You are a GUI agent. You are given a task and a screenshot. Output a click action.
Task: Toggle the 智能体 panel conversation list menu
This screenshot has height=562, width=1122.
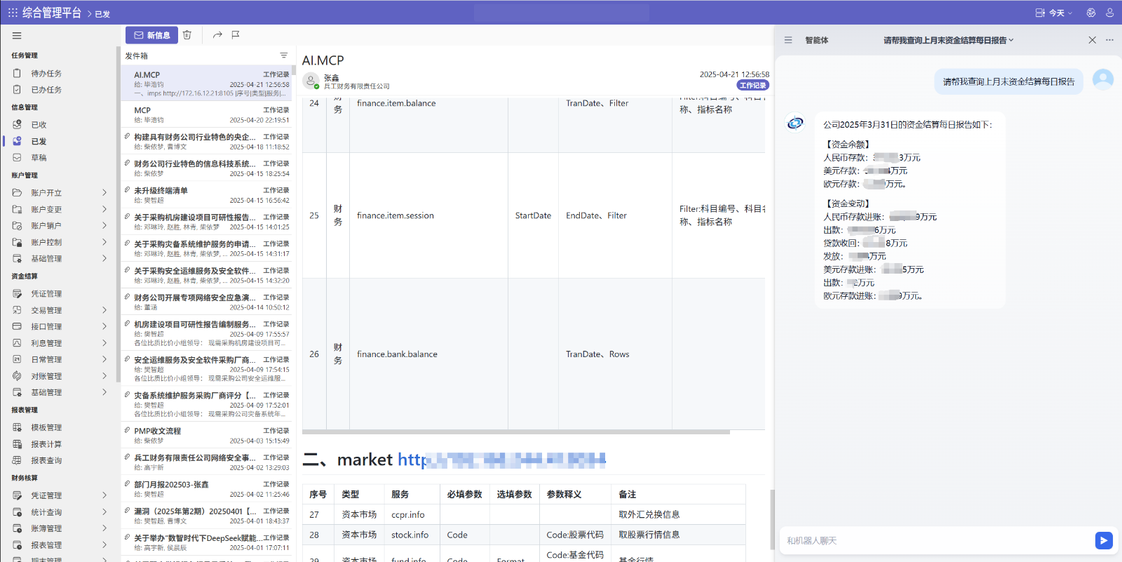[788, 40]
